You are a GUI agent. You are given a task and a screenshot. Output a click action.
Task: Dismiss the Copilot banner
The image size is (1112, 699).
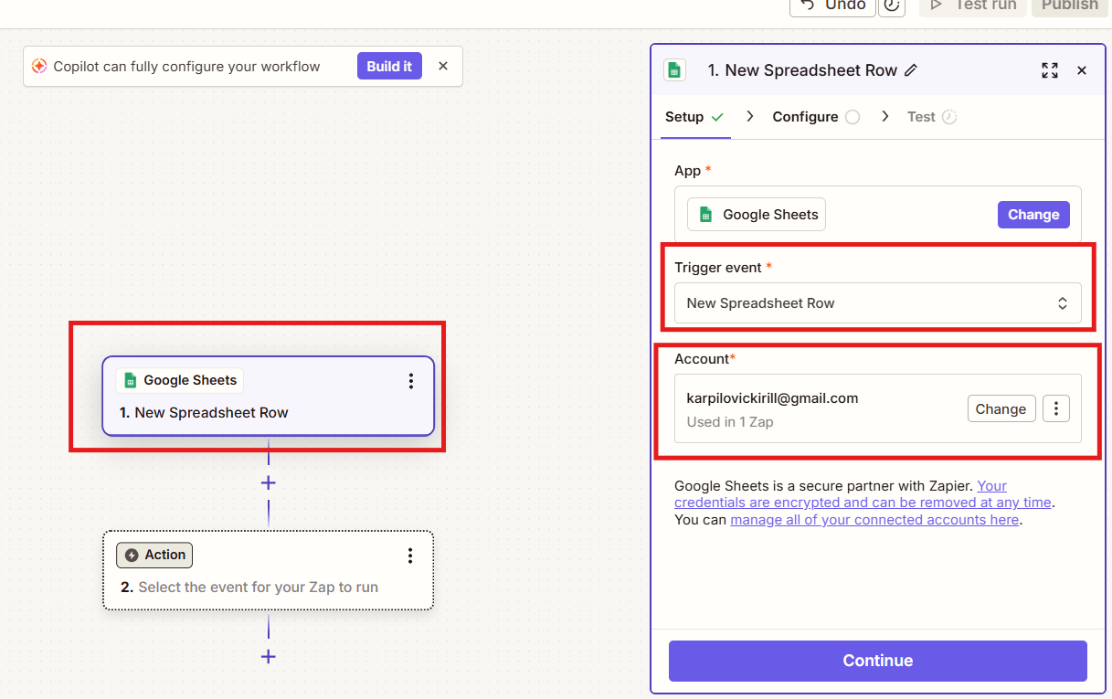coord(443,66)
